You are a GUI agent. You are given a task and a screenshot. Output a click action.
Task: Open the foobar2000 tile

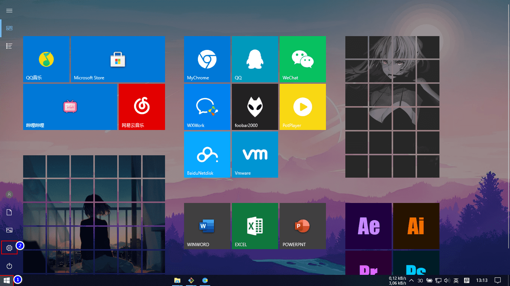pyautogui.click(x=255, y=107)
